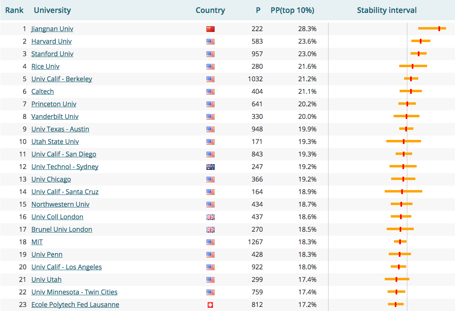Click the UK flag for Brunel Univ London

[x=211, y=230]
